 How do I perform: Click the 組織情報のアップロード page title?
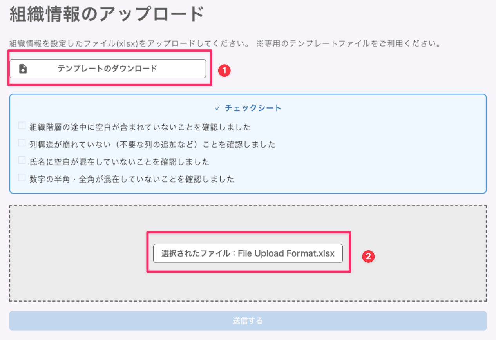[107, 15]
